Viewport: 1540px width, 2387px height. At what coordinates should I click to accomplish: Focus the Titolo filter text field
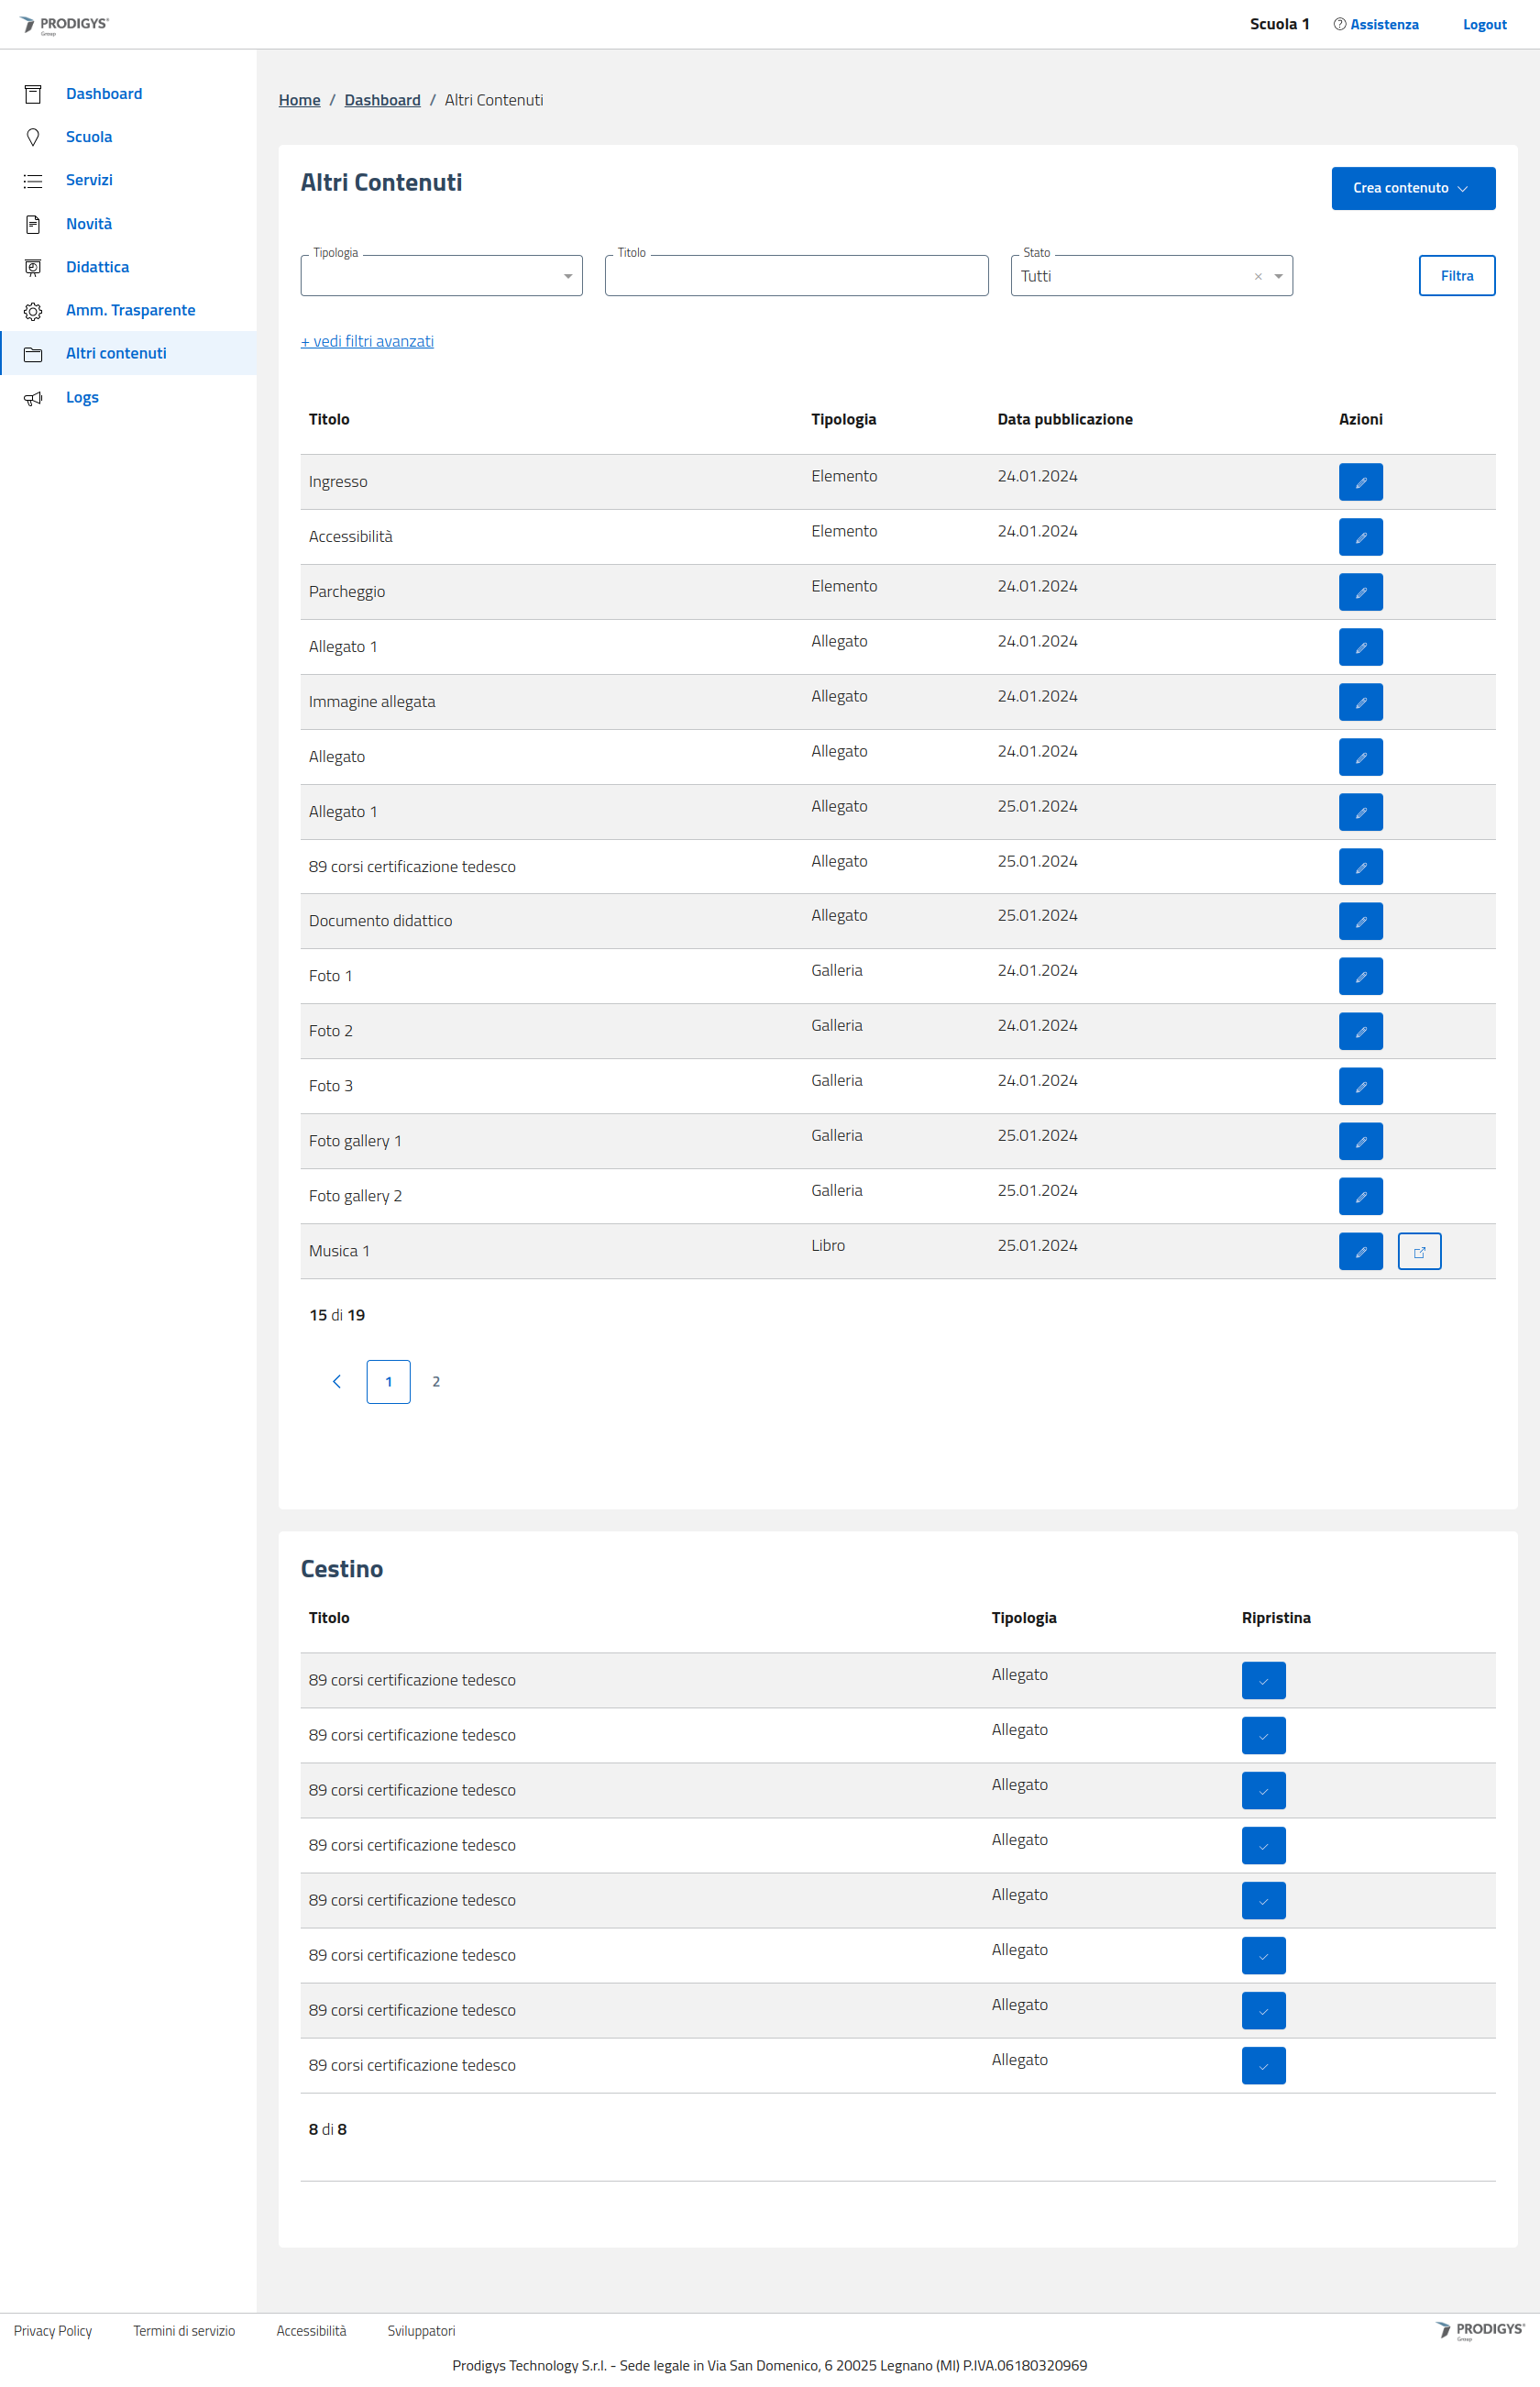796,276
